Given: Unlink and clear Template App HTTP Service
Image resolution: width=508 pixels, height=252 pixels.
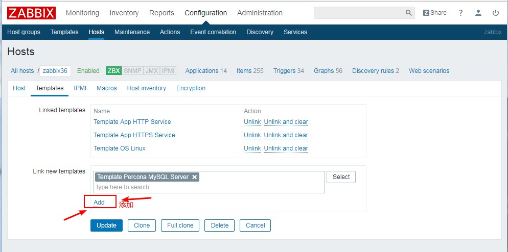Looking at the screenshot, I should pos(286,122).
